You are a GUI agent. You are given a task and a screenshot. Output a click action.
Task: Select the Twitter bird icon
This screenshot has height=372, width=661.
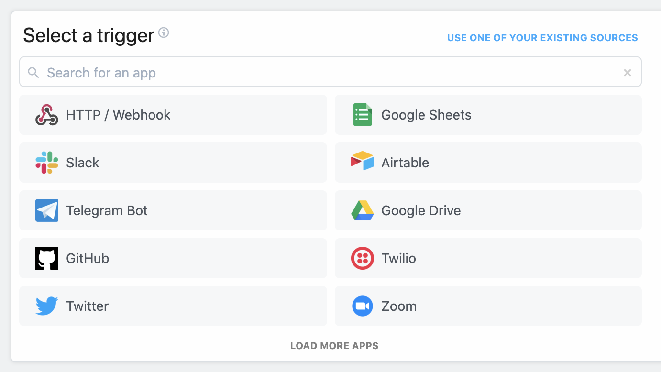[x=46, y=306]
